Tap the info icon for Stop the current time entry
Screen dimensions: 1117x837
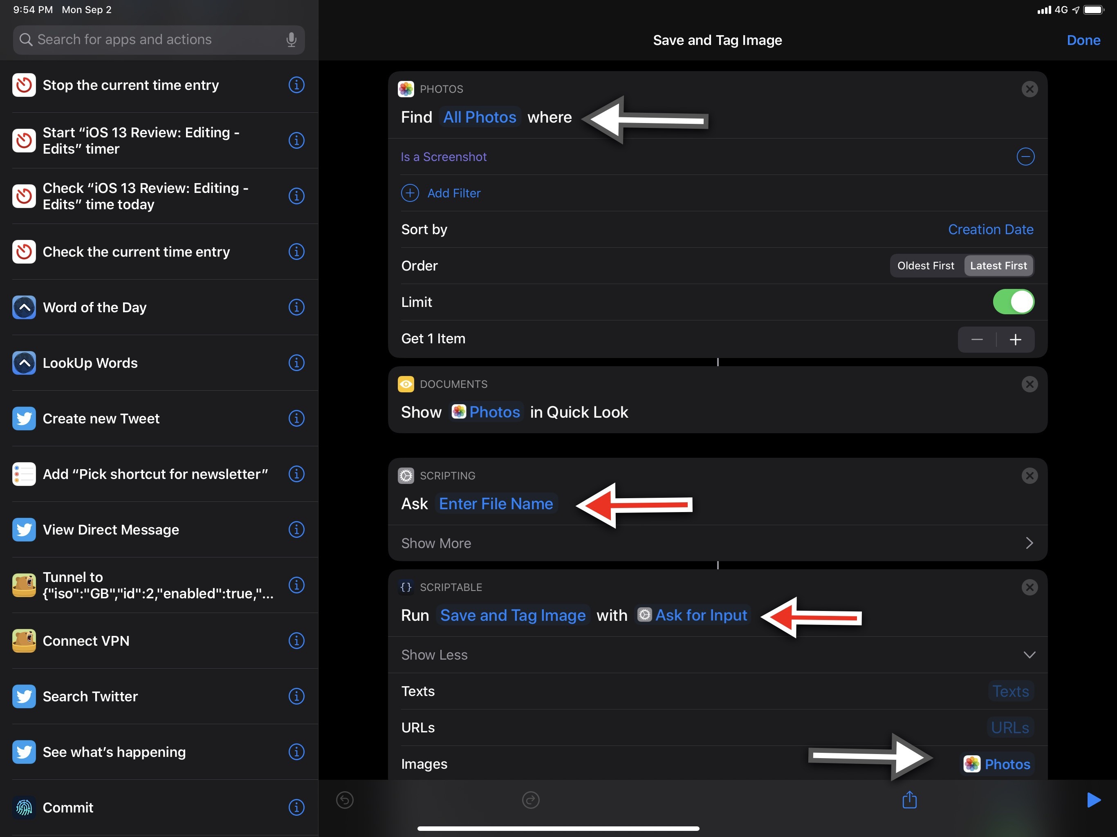pos(296,85)
